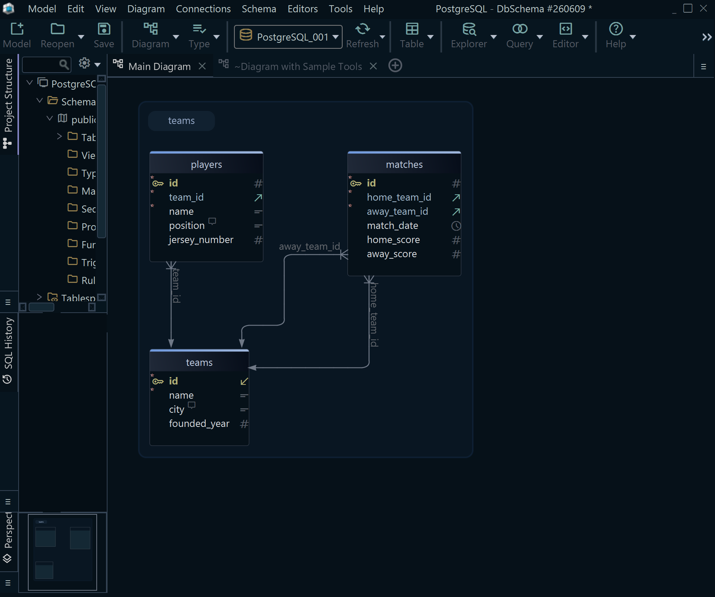Click the comment icon next to city

click(x=192, y=405)
